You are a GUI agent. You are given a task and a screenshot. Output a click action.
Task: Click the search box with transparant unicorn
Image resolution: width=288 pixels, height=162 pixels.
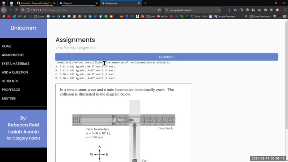pos(192,10)
